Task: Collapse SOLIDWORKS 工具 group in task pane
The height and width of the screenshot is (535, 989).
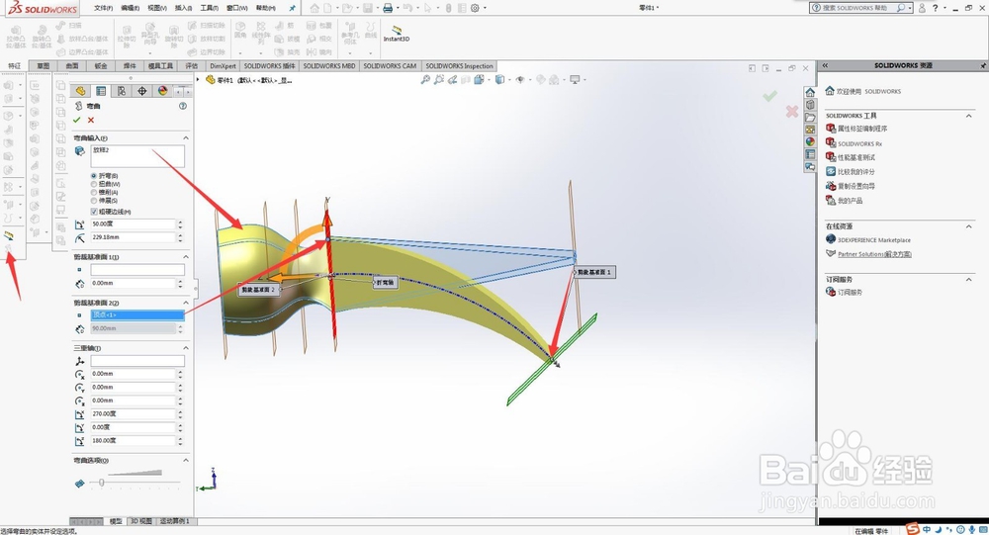Action: 969,116
